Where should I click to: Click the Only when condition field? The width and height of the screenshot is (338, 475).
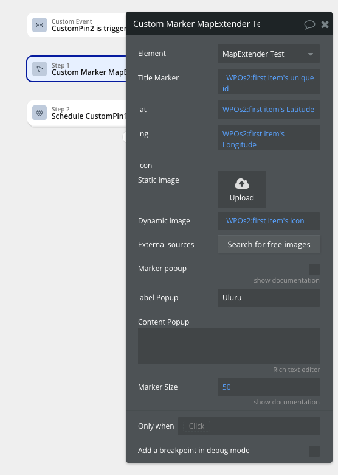[249, 426]
